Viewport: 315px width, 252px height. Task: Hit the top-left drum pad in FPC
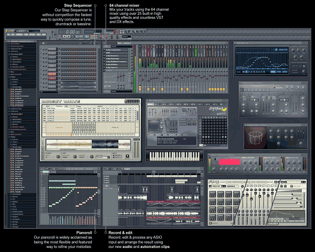pos(212,194)
